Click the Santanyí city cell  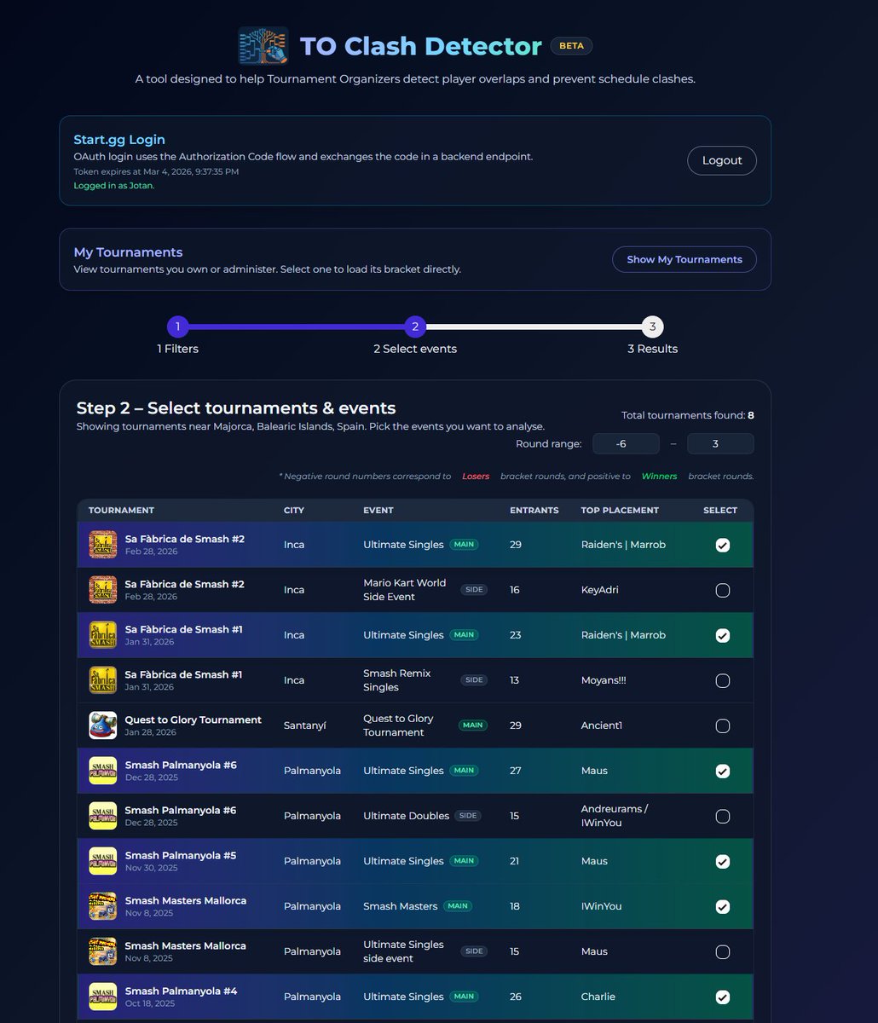click(305, 725)
